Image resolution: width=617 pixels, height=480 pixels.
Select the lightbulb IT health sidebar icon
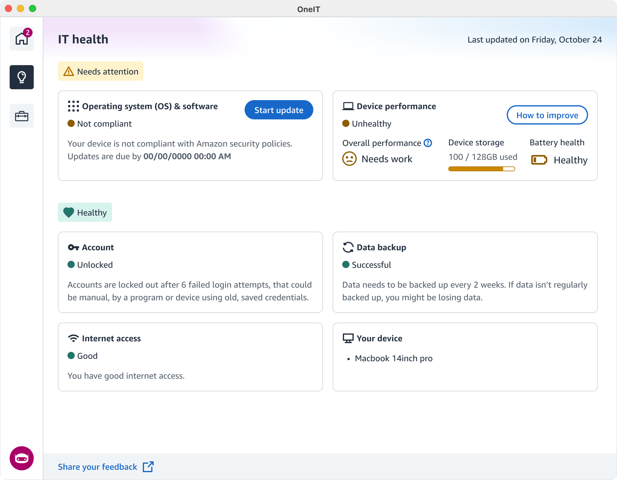pos(22,77)
